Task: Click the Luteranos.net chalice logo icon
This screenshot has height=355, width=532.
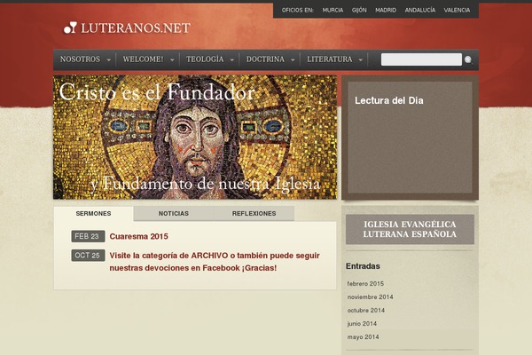Action: [x=70, y=28]
